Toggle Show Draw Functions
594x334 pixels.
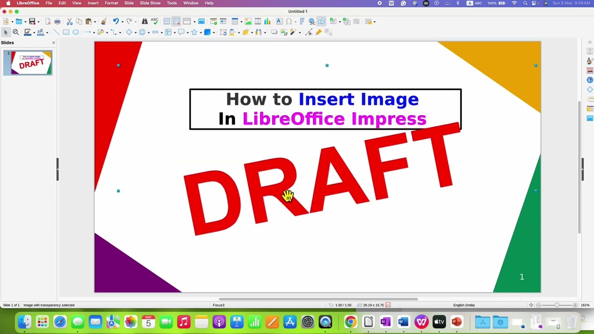(x=321, y=21)
